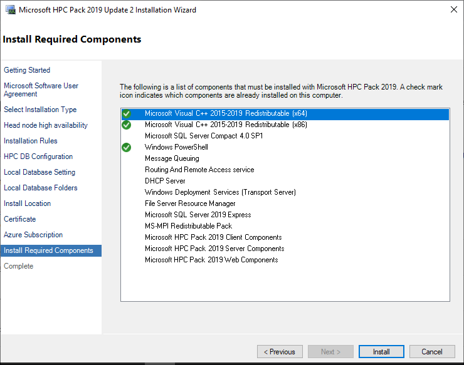Screen dimensions: 464x365
Task: Go to HPC DB Configuration step
Action: point(38,157)
